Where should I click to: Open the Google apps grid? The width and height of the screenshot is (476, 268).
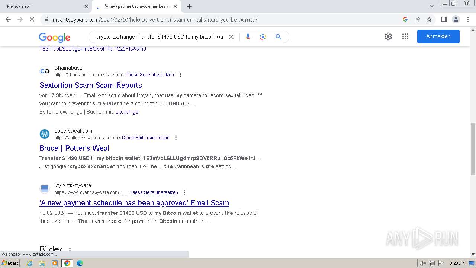coord(405,36)
